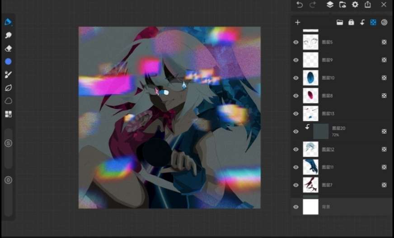Click the circular target icon in layer toolbar
The image size is (394, 238).
pyautogui.click(x=384, y=22)
